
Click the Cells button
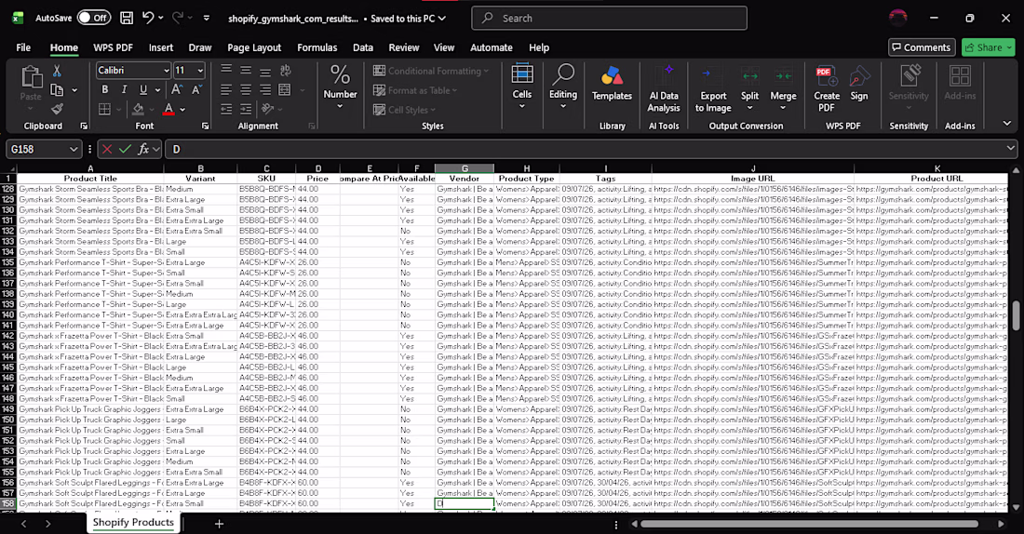coord(522,85)
